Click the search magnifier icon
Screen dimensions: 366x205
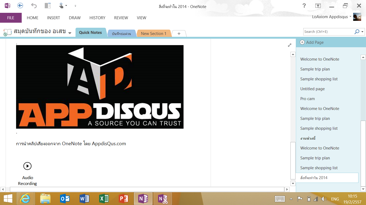point(357,31)
